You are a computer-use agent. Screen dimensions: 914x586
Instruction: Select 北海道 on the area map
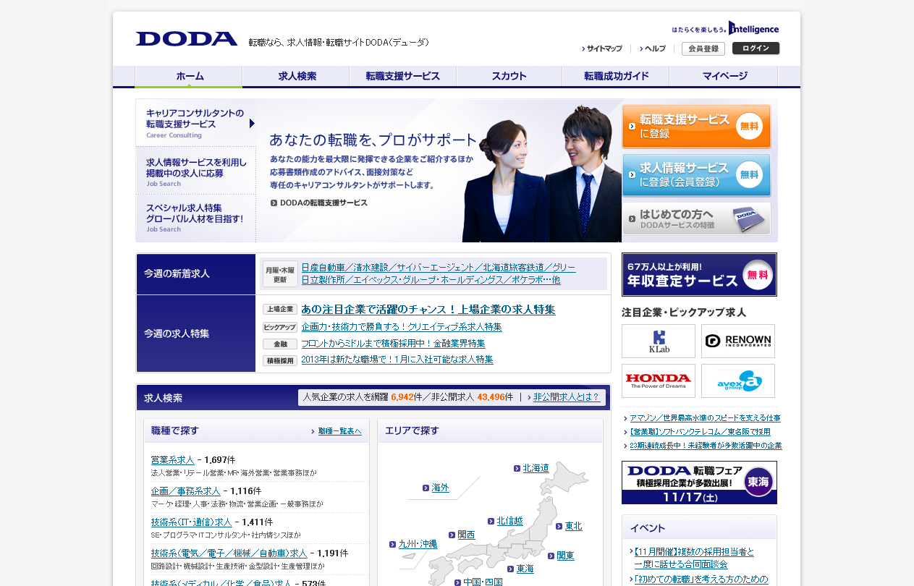tap(536, 469)
